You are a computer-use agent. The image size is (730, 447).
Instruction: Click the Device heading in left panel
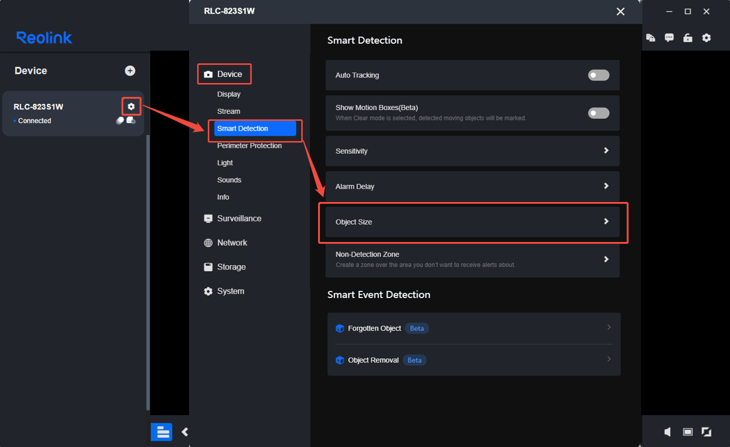tap(31, 71)
